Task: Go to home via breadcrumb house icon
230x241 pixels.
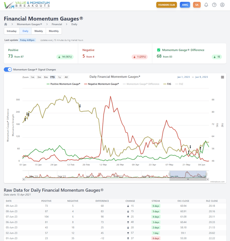Action: 6,24
